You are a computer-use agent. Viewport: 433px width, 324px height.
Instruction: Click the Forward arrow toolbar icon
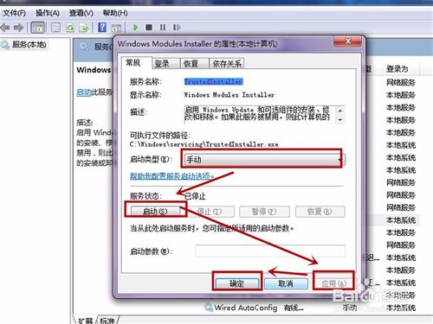[19, 28]
